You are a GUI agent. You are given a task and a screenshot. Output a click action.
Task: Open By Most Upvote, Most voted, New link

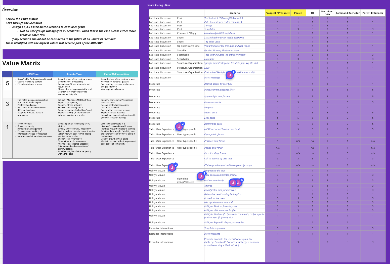pos(222,51)
